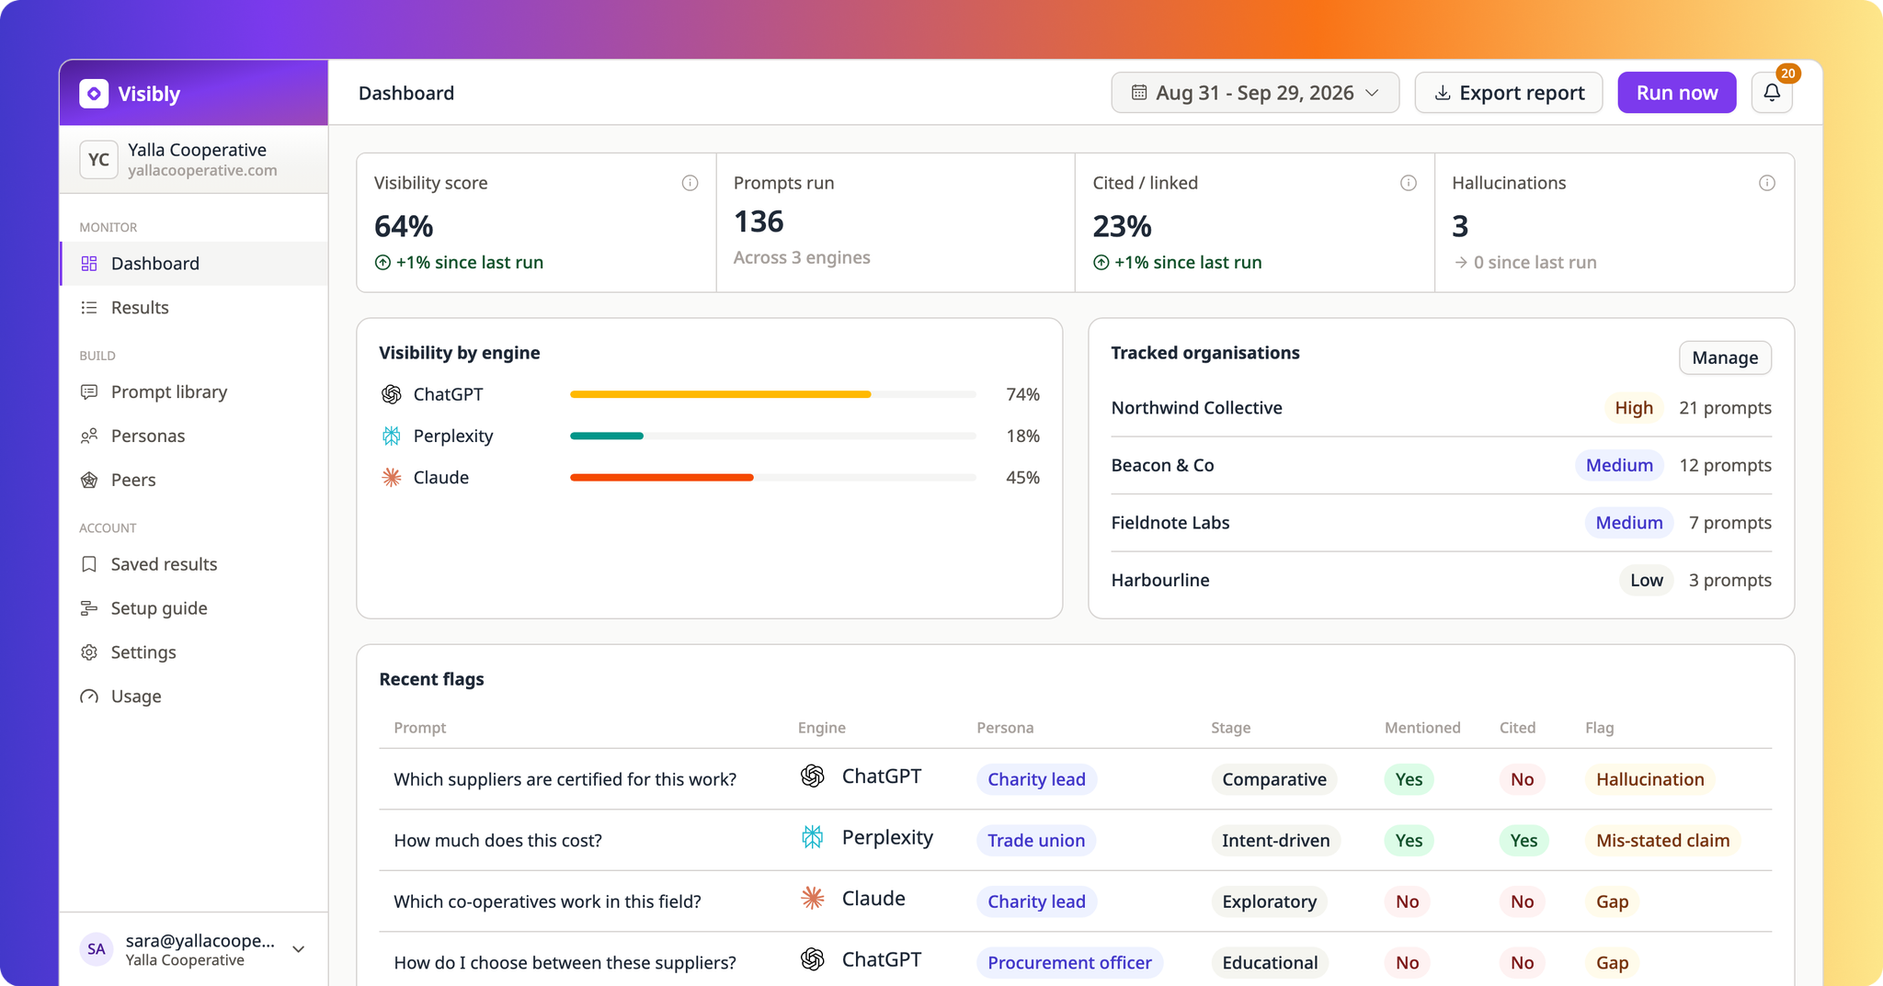Click the Comparative stage tag
The width and height of the screenshot is (1883, 986).
pyautogui.click(x=1274, y=779)
